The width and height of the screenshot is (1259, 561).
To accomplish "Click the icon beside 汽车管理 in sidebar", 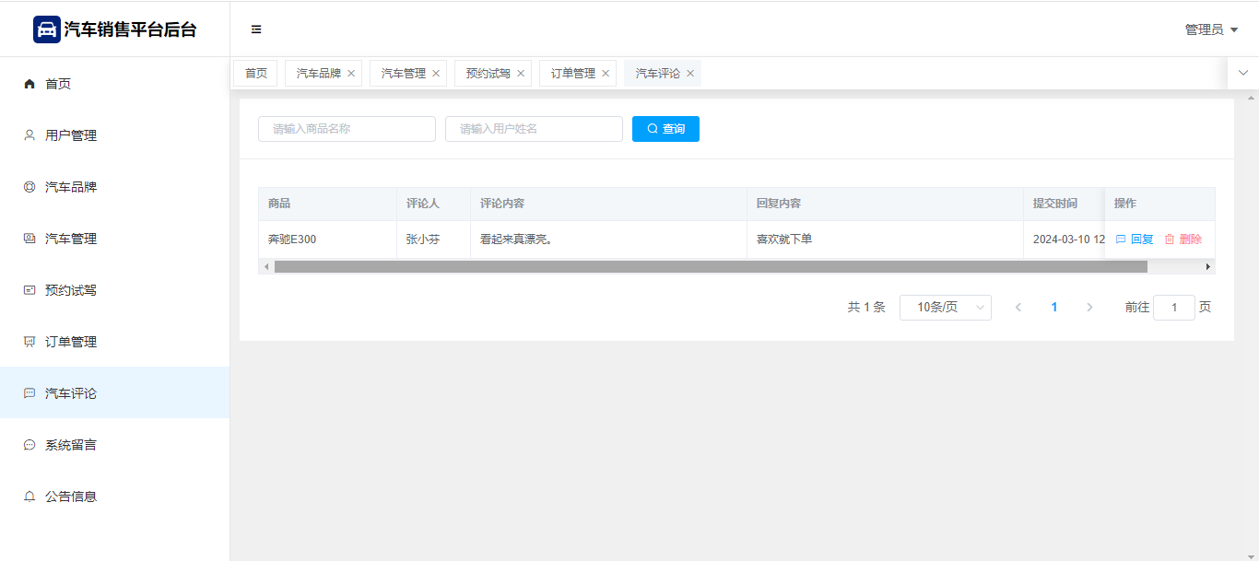I will [x=29, y=239].
